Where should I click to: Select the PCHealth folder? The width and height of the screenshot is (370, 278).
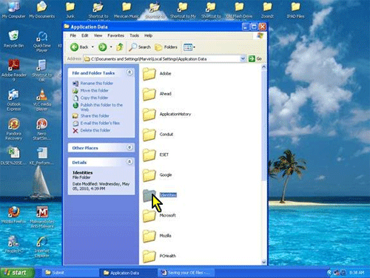[x=159, y=256]
